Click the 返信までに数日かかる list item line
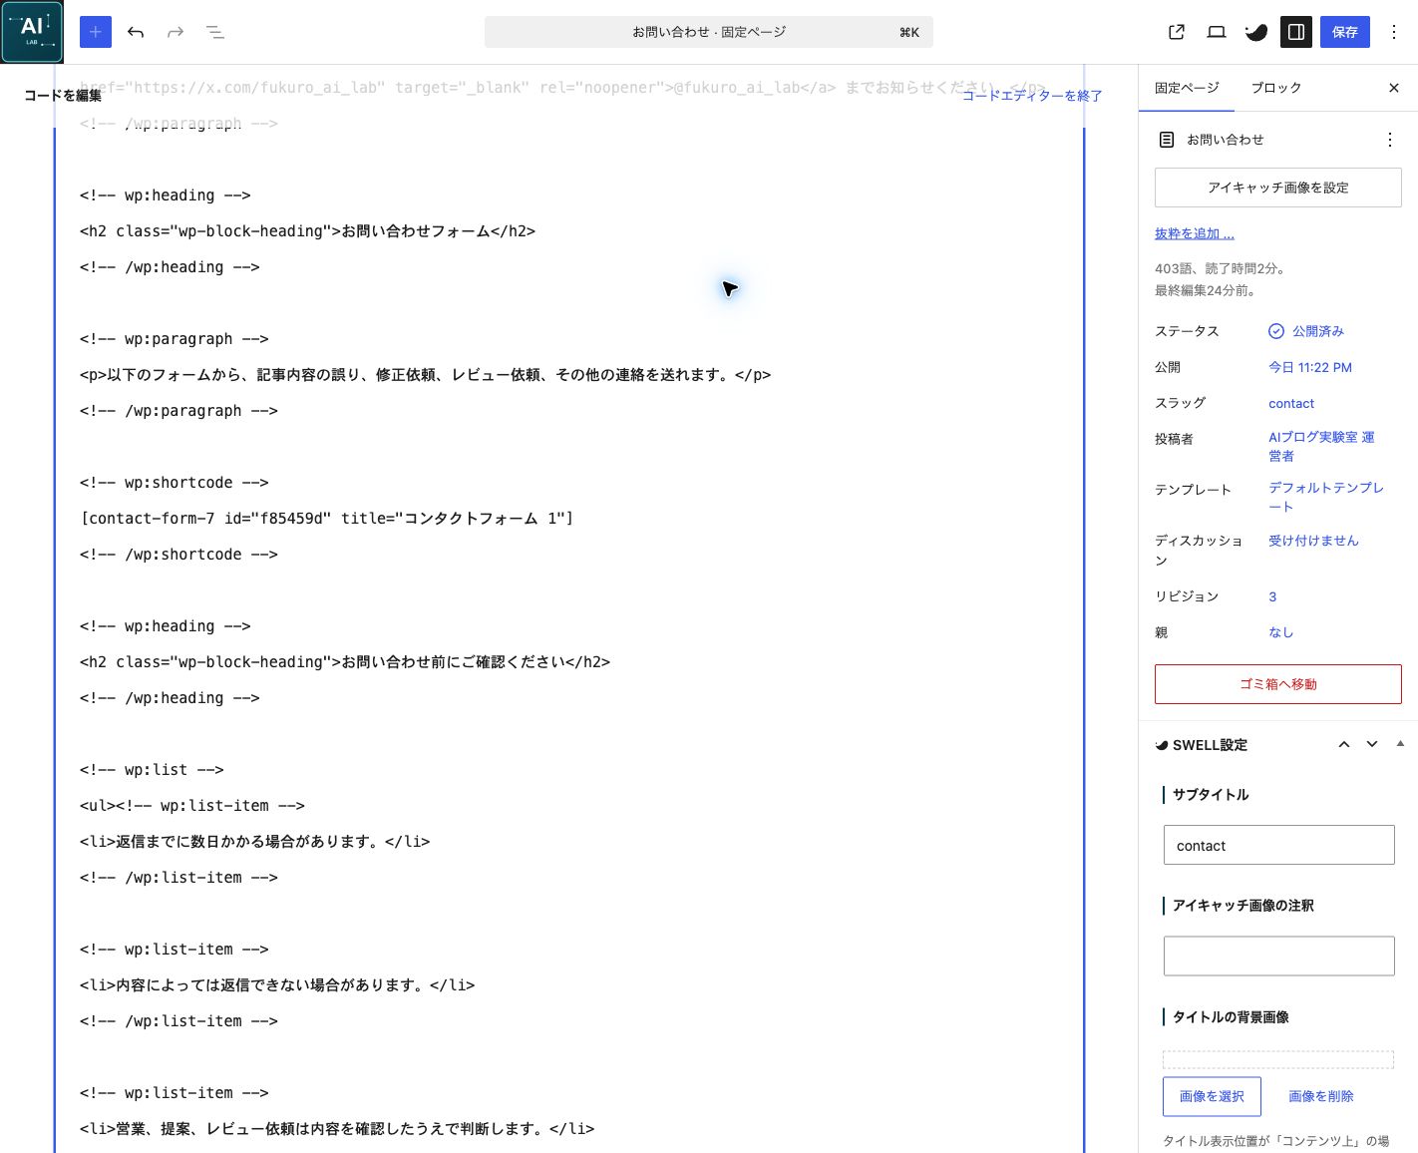Viewport: 1418px width, 1153px height. tap(254, 842)
